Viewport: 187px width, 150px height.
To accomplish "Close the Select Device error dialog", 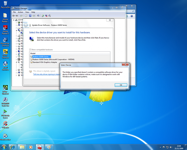I will coord(125,64).
